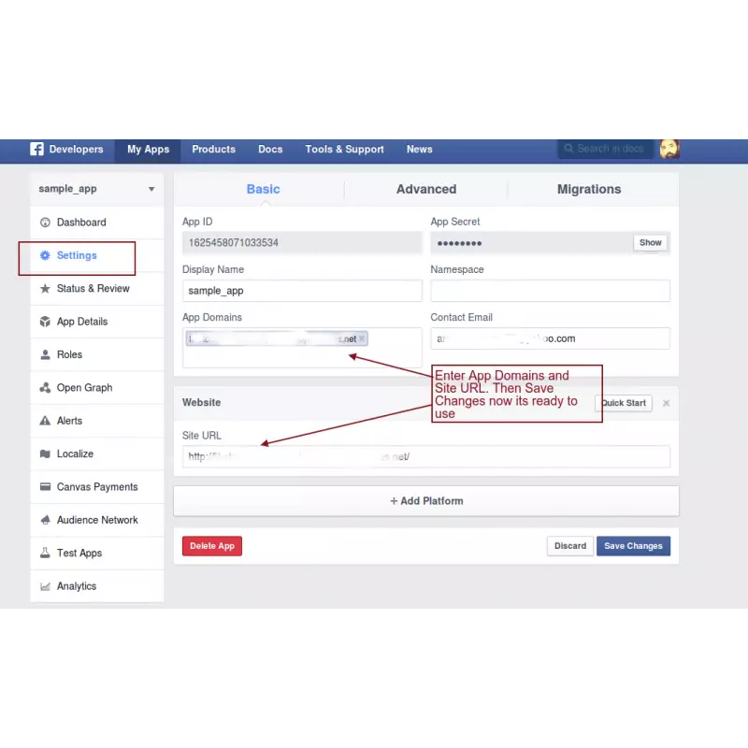The width and height of the screenshot is (748, 748).
Task: Open the My Apps menu
Action: [148, 150]
